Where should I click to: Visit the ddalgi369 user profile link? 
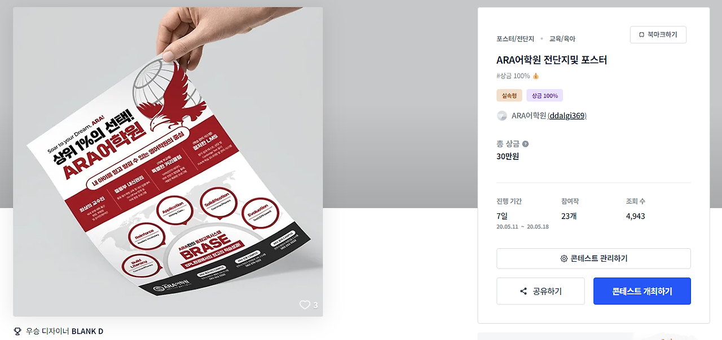pyautogui.click(x=567, y=115)
